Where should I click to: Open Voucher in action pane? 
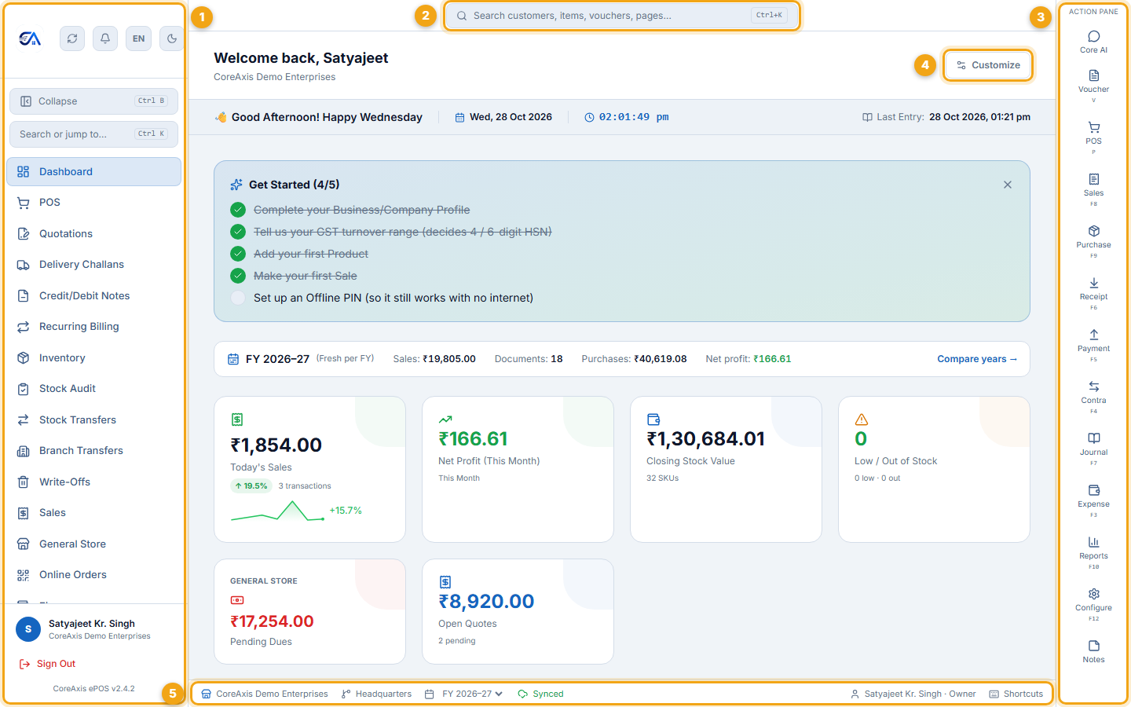[1093, 86]
